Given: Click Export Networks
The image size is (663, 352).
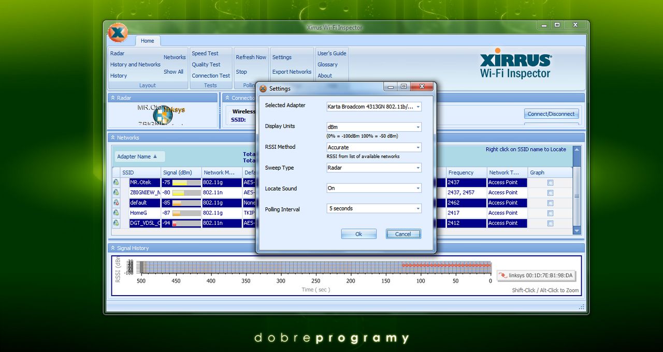Looking at the screenshot, I should [x=292, y=72].
